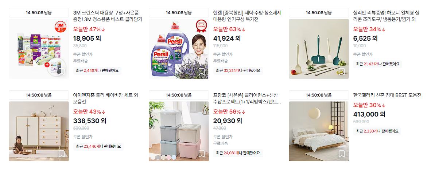
Task: Click the 3M 공식 badge on the first product
Action: tap(61, 27)
